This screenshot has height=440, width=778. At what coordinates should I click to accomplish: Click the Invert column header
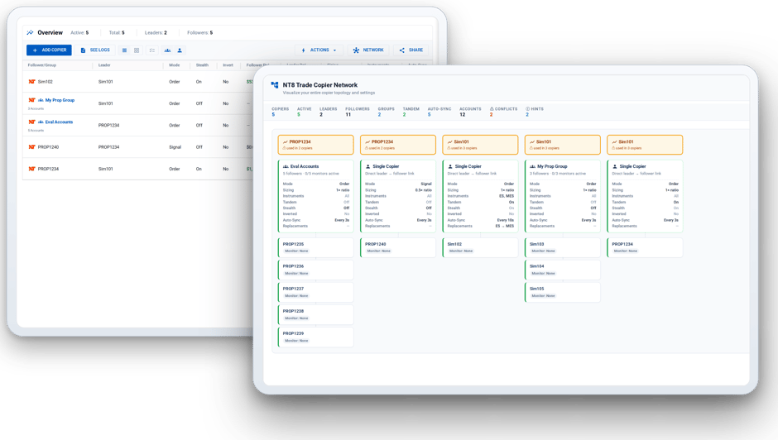point(228,65)
